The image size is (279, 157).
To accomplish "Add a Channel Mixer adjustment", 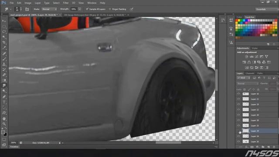I will (x=264, y=62).
